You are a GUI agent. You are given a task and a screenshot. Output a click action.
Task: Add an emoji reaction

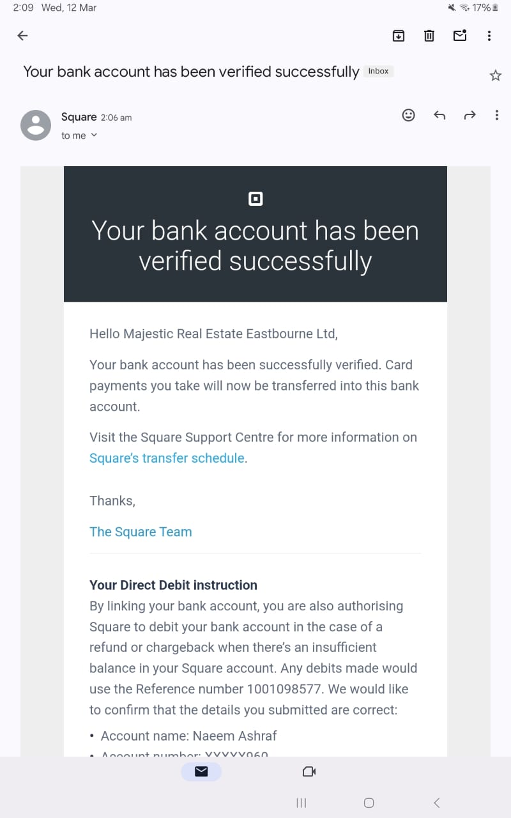(408, 115)
